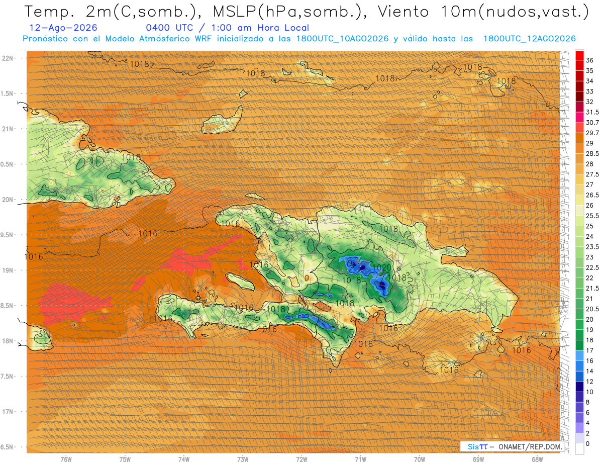Click the "6.5N" latitude tick label
Image resolution: width=603 pixels, height=466 pixels.
pyautogui.click(x=7, y=447)
